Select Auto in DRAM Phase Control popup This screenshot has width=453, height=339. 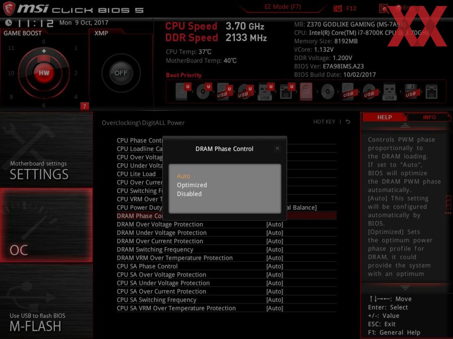click(184, 176)
